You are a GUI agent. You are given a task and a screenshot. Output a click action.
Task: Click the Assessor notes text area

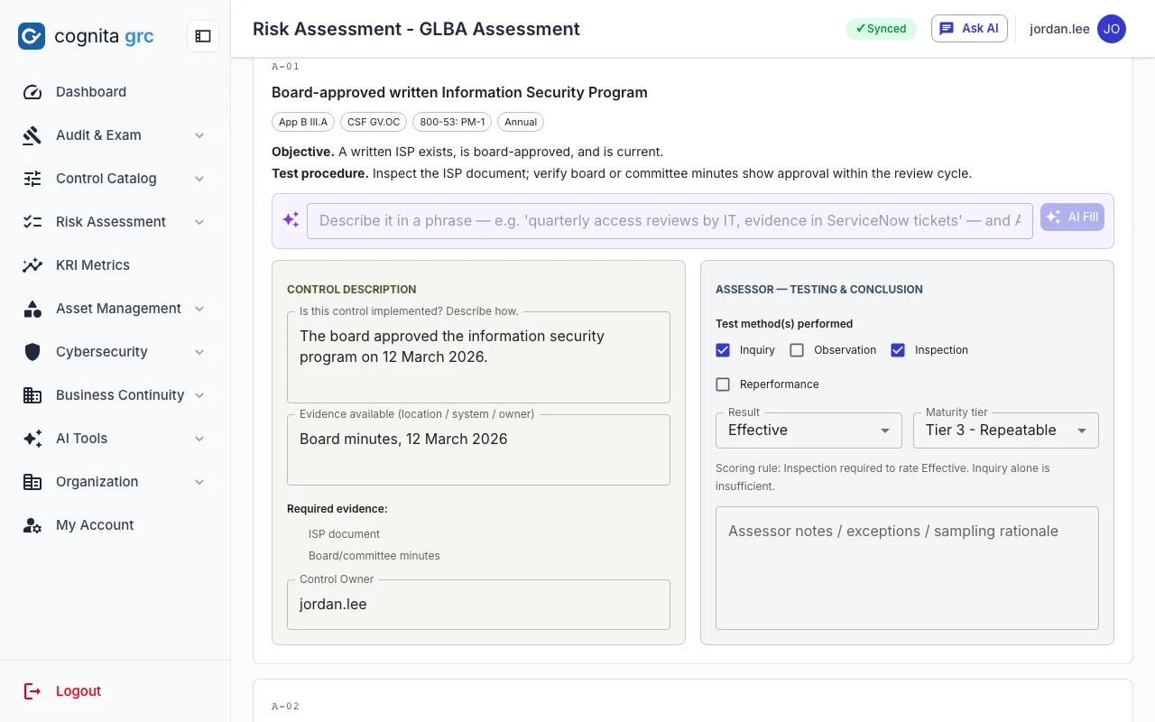coord(907,568)
